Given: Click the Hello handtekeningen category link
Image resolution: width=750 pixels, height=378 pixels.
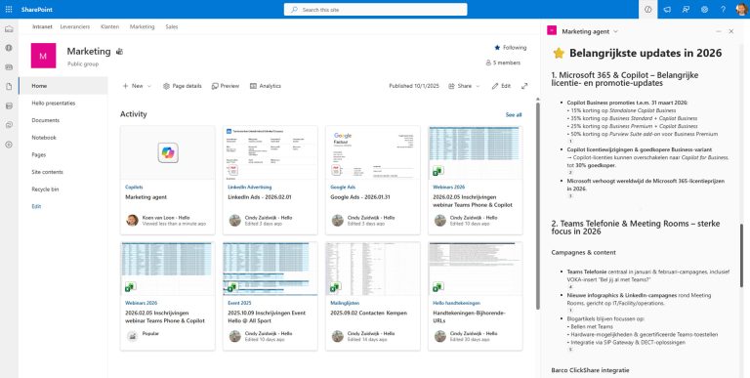Looking at the screenshot, I should [x=457, y=303].
